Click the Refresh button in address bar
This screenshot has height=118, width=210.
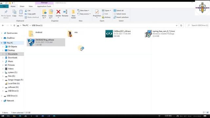tap(181, 26)
